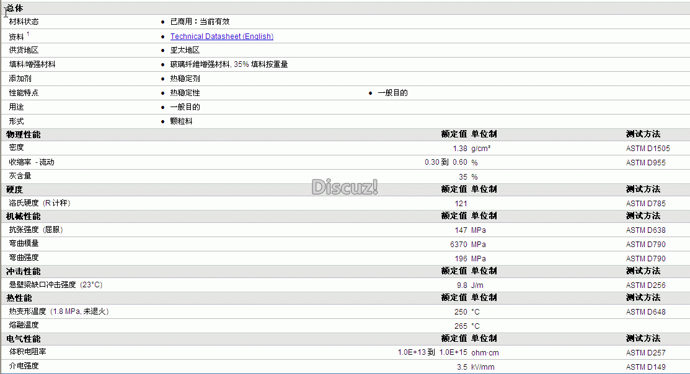Screen dimensions: 690x374
Task: Select the shrinkage value '0.30 到 0.60'
Action: 446,162
